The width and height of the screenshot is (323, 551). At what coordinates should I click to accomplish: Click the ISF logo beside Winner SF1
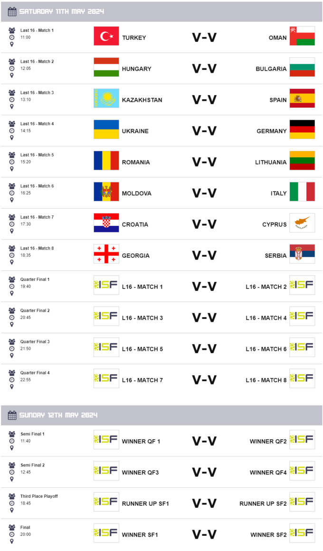tap(106, 533)
